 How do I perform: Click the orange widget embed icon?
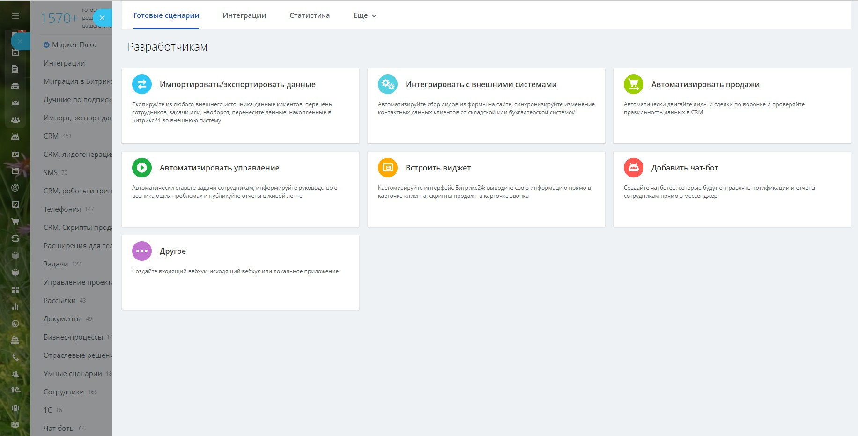pos(388,168)
